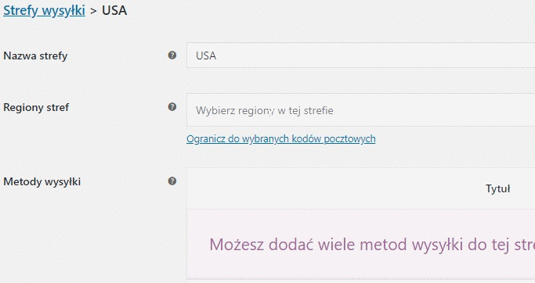Click the Możesz dodać wiele metod wysyłki notice
Viewport: 535px width, 283px height.
pyautogui.click(x=372, y=245)
